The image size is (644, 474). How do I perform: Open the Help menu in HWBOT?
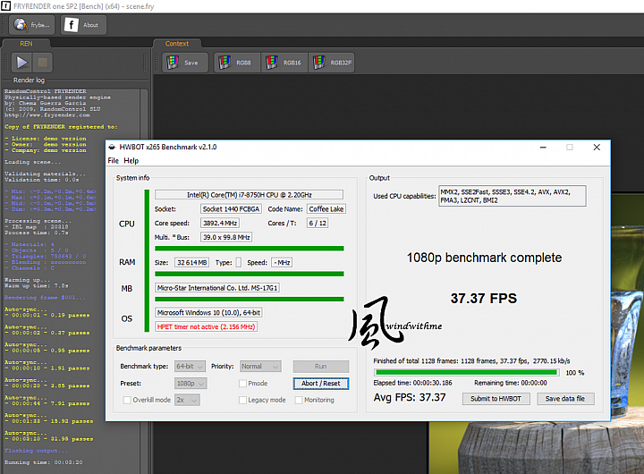point(131,161)
